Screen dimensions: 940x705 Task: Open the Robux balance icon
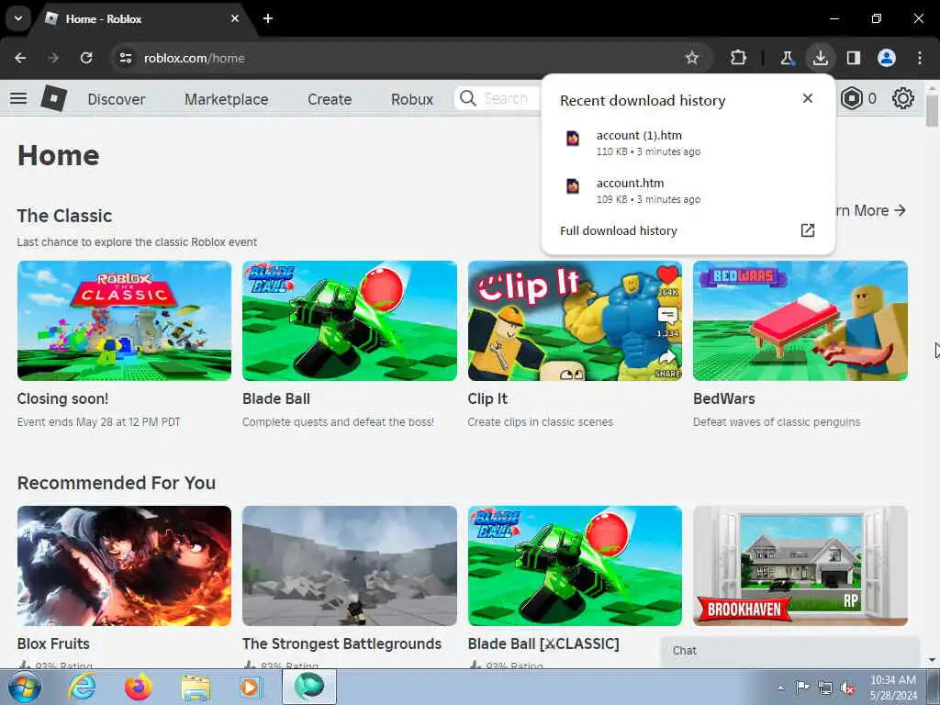tap(851, 98)
